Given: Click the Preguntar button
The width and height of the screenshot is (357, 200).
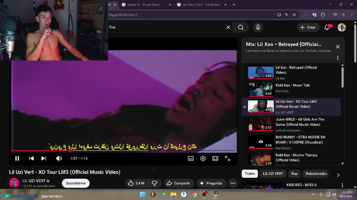Looking at the screenshot, I should tap(211, 183).
